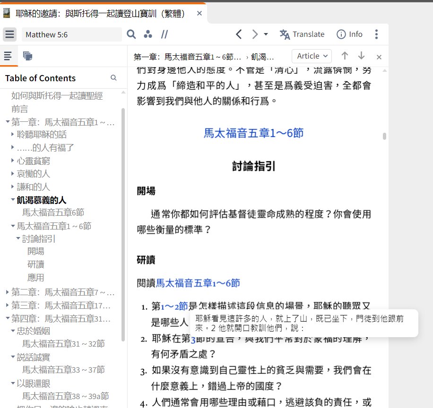Collapse the 討論指引 tree node
The image size is (433, 408).
pyautogui.click(x=18, y=238)
